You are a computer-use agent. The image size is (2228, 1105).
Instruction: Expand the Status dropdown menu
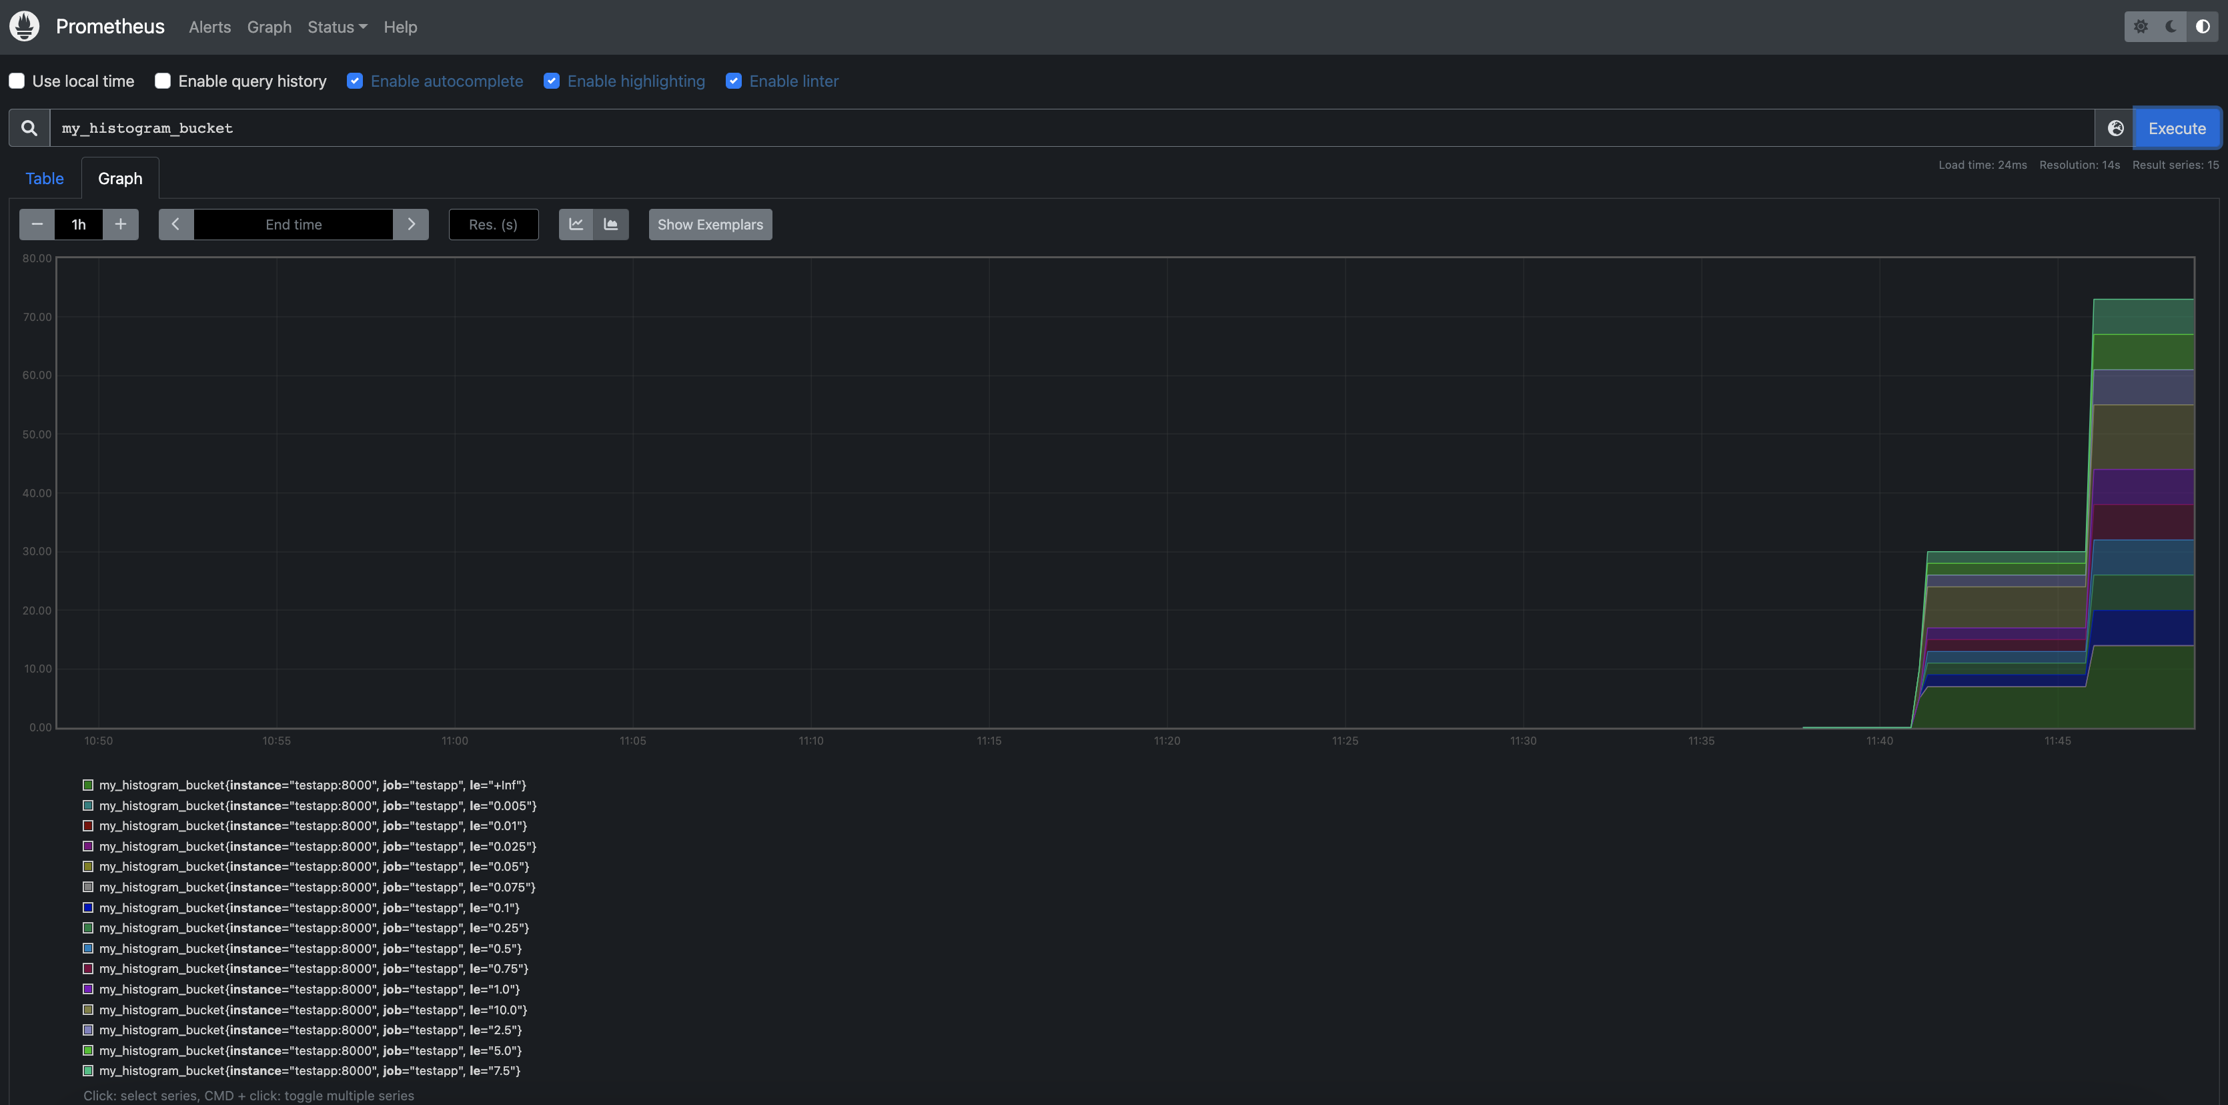[x=338, y=27]
